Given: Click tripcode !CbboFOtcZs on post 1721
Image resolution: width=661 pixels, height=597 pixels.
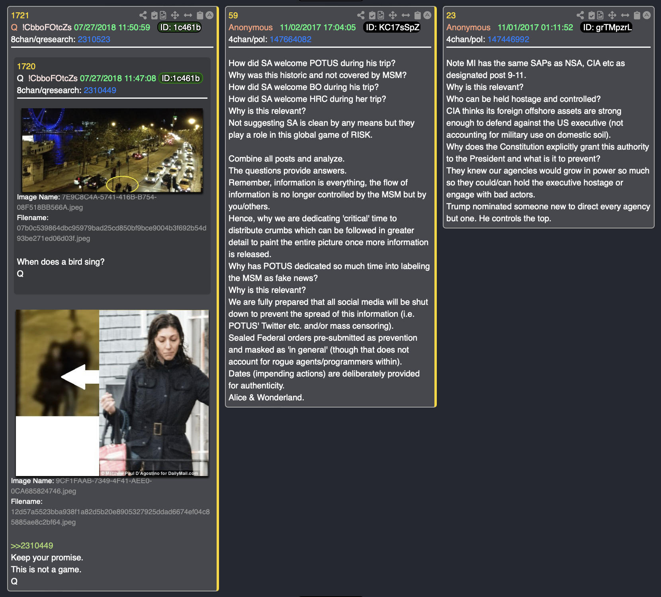Looking at the screenshot, I should coord(47,27).
